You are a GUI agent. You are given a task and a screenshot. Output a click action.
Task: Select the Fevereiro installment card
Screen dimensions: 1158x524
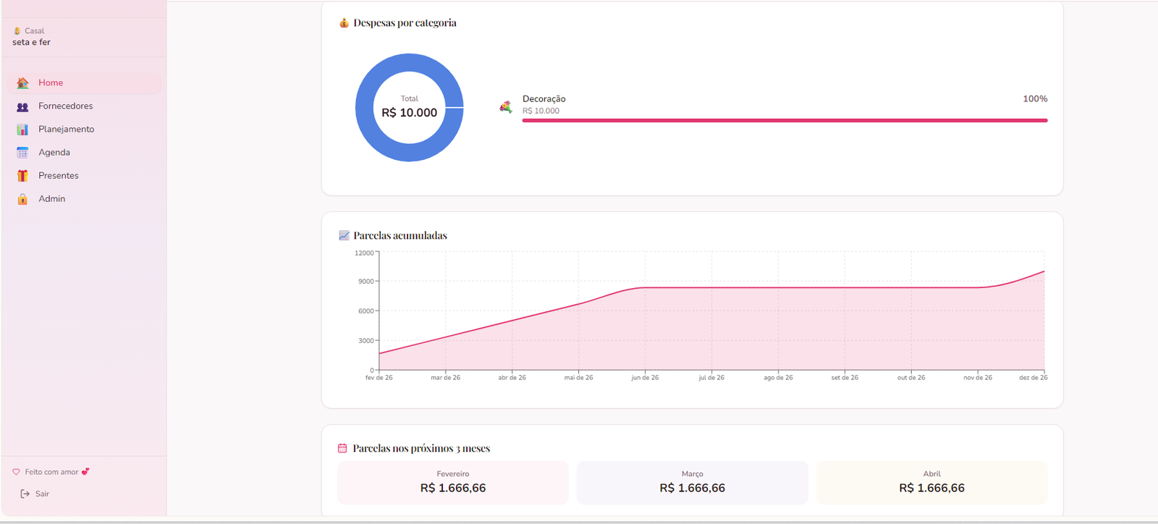click(x=453, y=483)
